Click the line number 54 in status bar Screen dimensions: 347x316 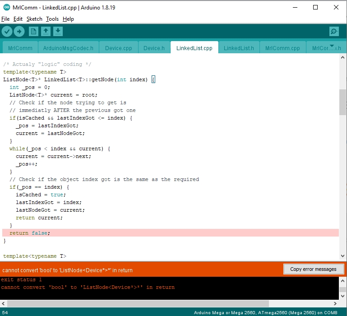coord(5,312)
